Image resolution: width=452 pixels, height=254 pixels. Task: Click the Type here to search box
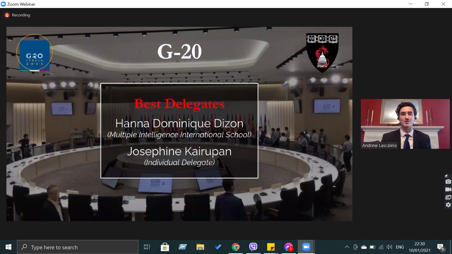(x=78, y=247)
